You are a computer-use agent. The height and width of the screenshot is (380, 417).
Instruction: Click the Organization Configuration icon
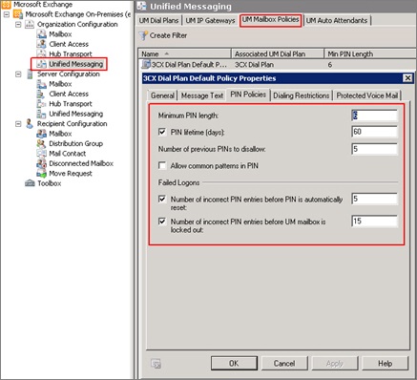click(x=30, y=25)
